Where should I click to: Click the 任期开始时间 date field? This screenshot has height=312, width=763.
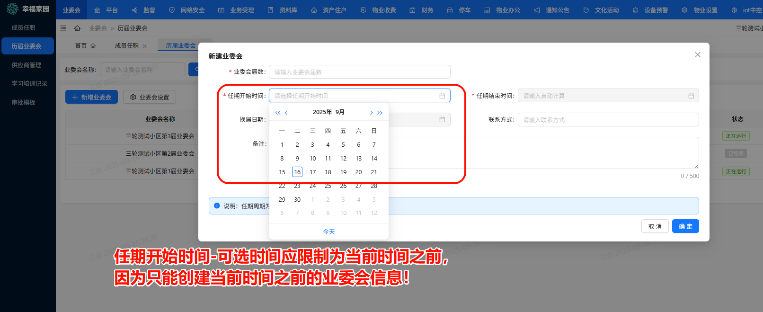pos(360,96)
